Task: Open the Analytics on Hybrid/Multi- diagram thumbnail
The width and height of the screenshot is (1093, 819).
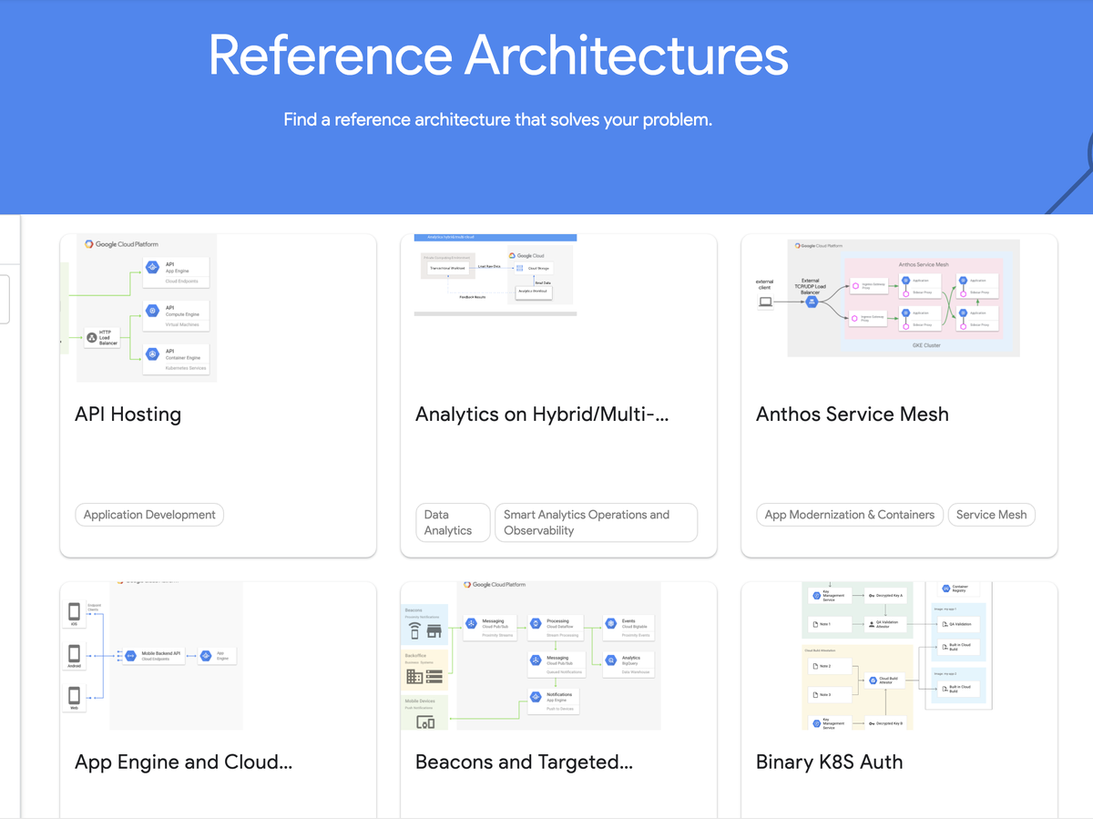Action: [x=495, y=275]
